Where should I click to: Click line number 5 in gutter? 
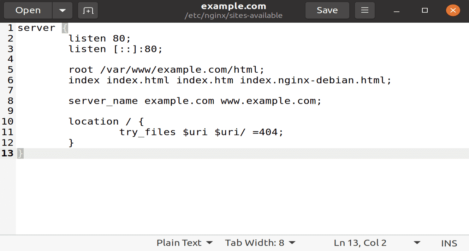tap(10, 70)
